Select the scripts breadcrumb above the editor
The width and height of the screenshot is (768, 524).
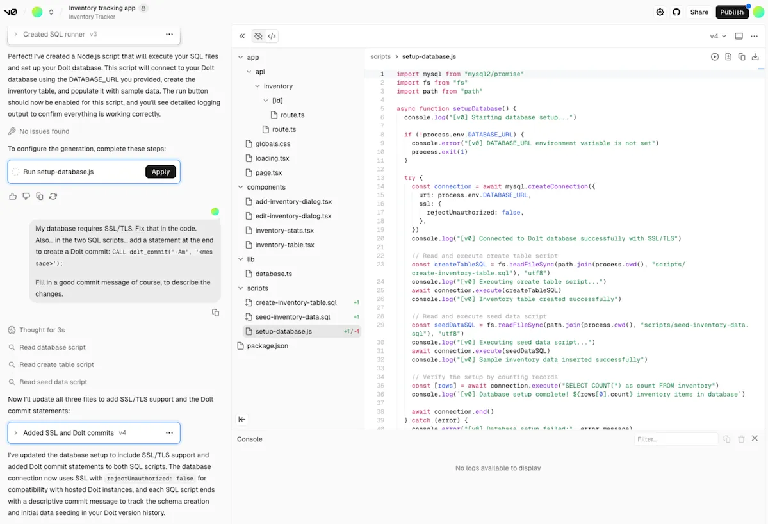(380, 56)
